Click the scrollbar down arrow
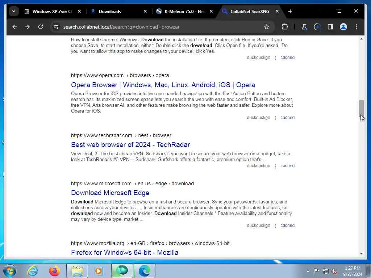The height and width of the screenshot is (278, 371). tap(361, 254)
